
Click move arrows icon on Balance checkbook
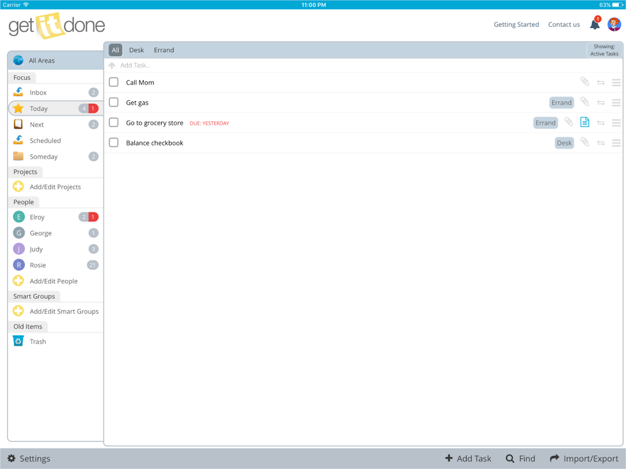tap(601, 143)
